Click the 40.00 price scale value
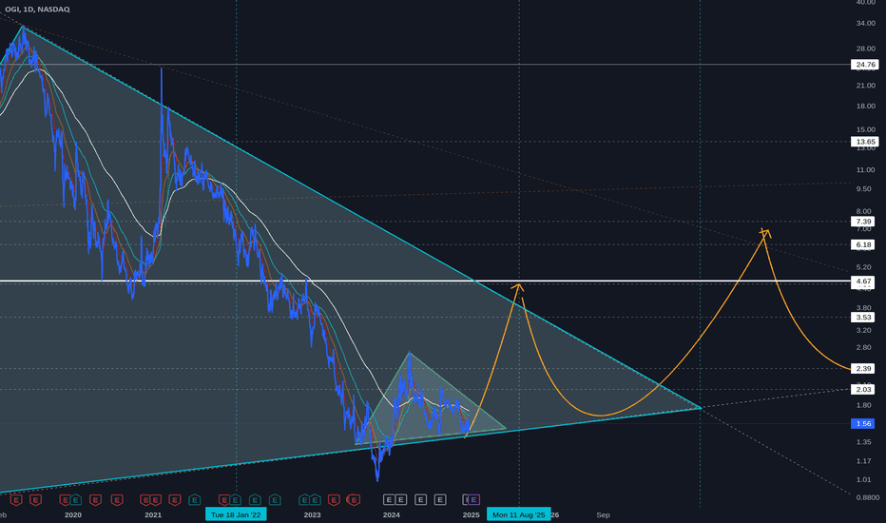Viewport: 886px width, 523px height. click(x=865, y=2)
